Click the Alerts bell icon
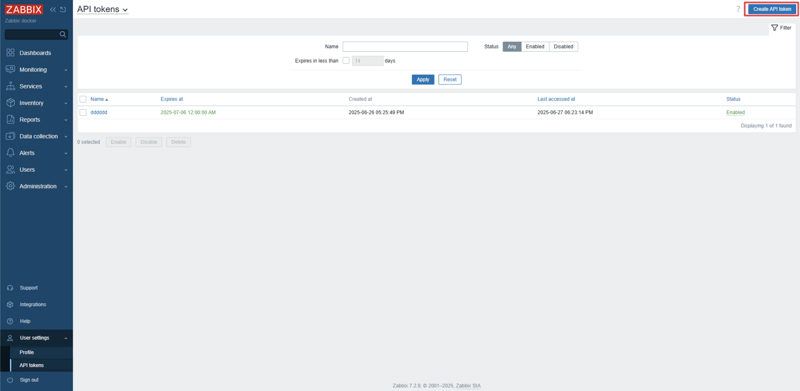Screen dimensions: 800x391 point(10,153)
